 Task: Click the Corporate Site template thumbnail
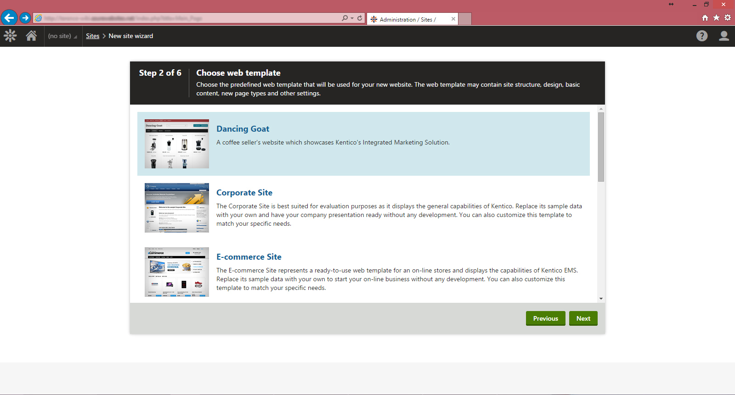point(177,208)
